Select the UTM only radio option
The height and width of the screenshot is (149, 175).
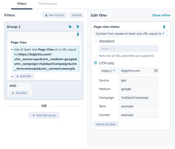96,63
